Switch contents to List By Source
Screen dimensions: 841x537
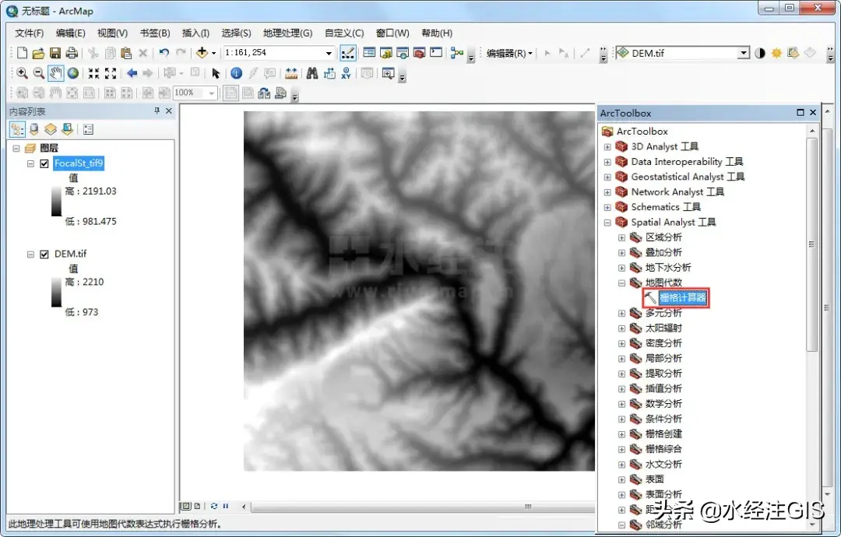(x=33, y=129)
